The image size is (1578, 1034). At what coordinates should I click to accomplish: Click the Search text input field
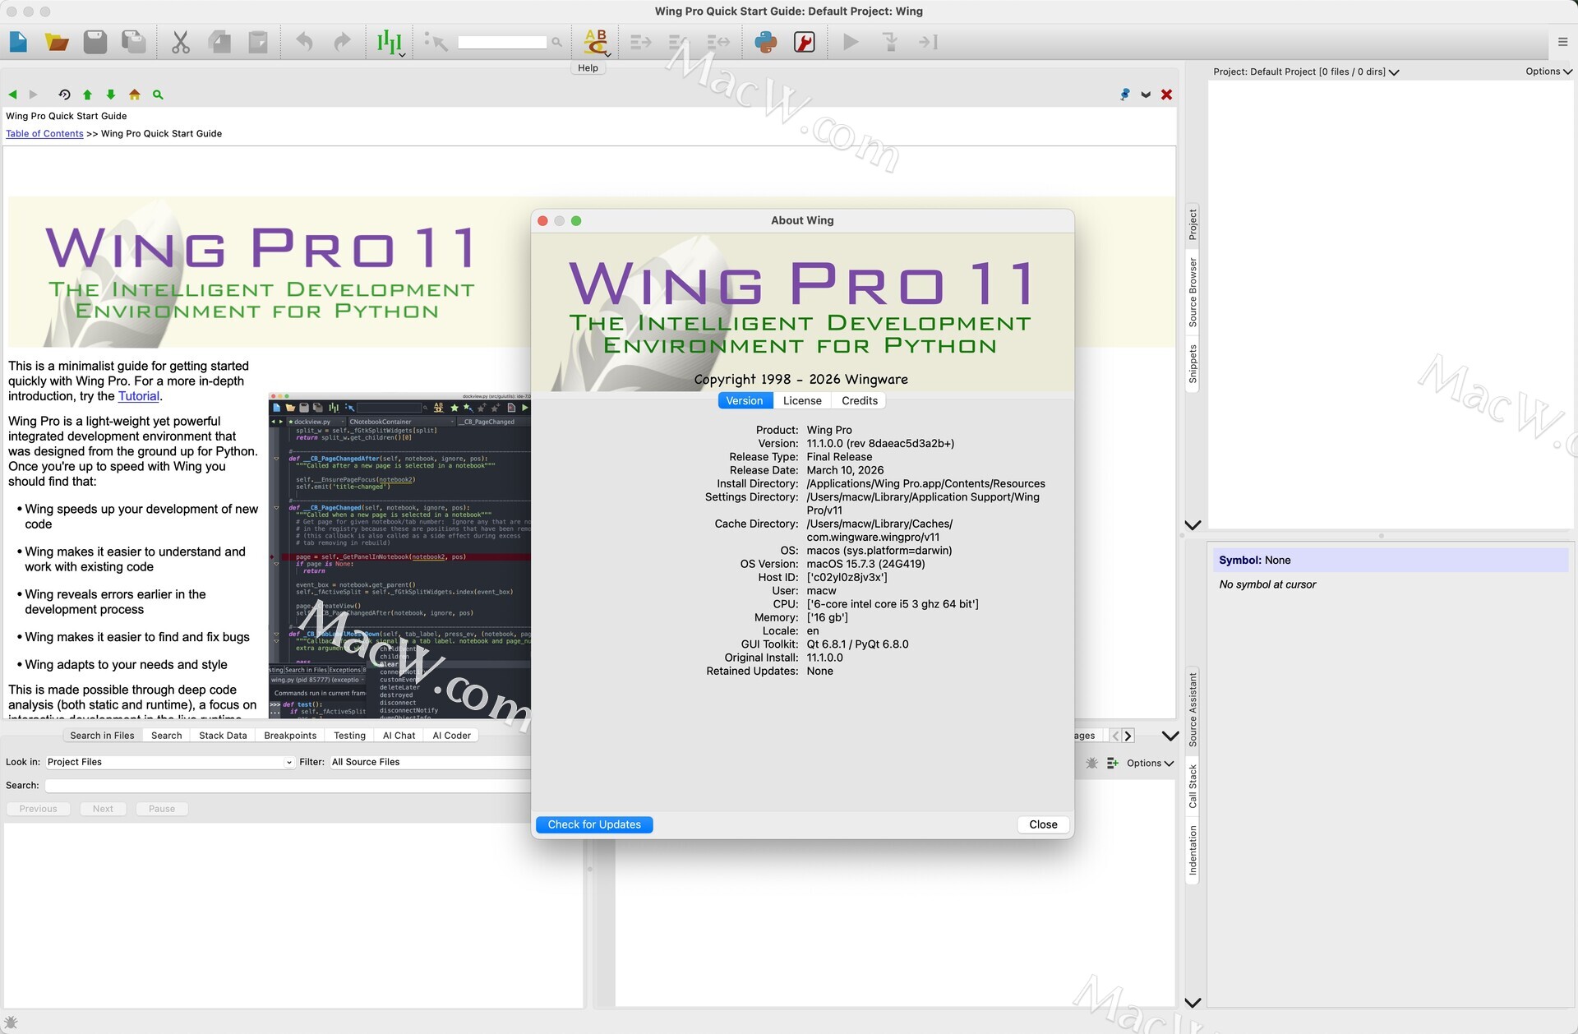[x=288, y=786]
